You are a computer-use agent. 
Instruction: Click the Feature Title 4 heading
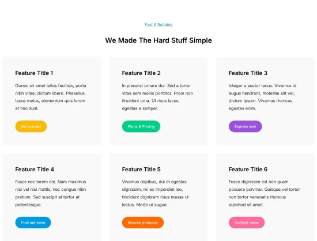(35, 170)
